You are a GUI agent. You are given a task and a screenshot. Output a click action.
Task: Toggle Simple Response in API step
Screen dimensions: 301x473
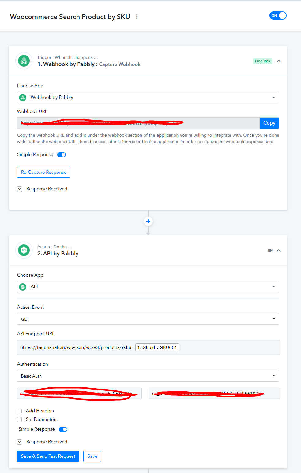(63, 429)
